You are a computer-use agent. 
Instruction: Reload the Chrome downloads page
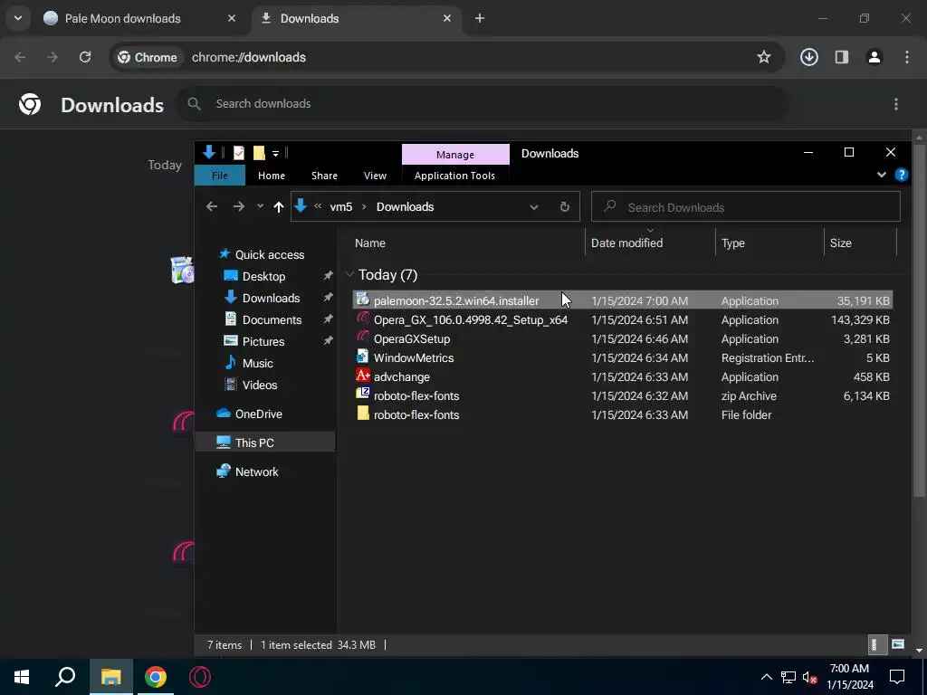click(85, 57)
